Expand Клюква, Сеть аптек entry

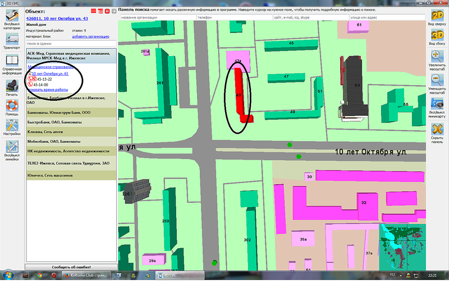click(71, 132)
